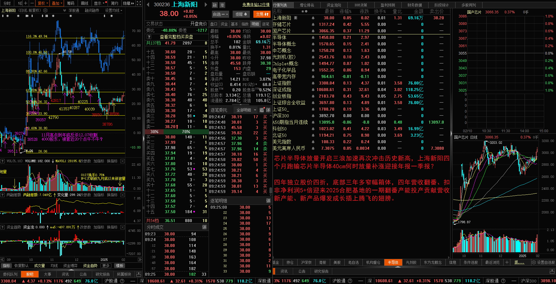Close the VOL indicator panel
The image size is (556, 284).
click(123, 161)
